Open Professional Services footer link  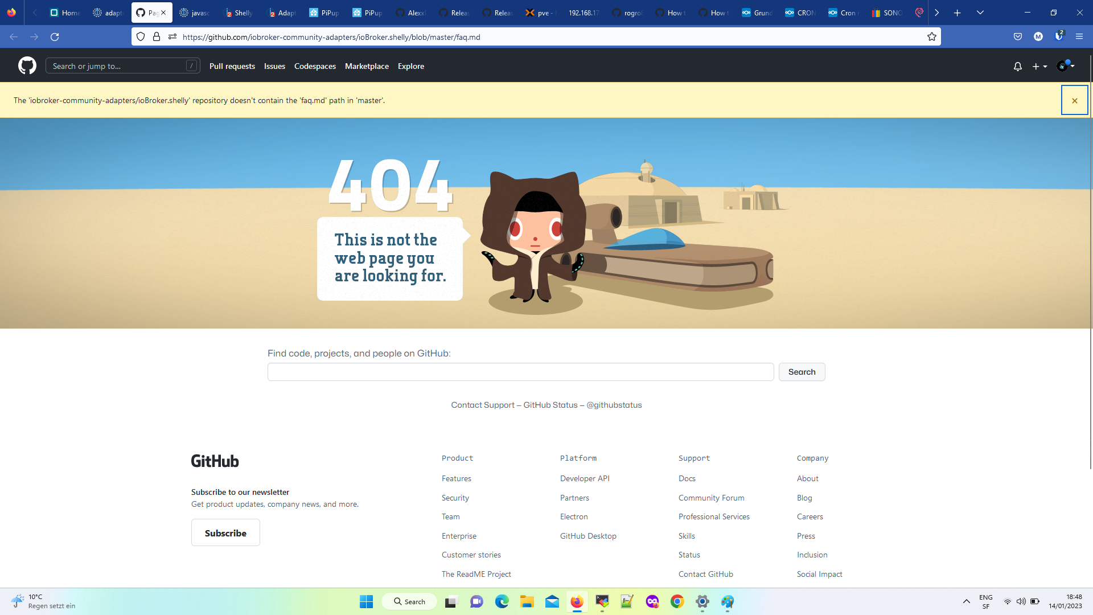pos(714,517)
